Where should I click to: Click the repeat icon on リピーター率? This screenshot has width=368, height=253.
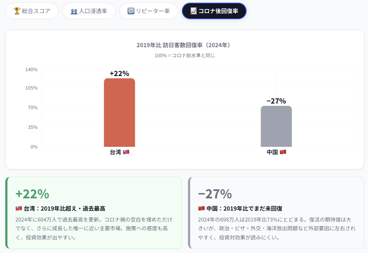click(131, 11)
